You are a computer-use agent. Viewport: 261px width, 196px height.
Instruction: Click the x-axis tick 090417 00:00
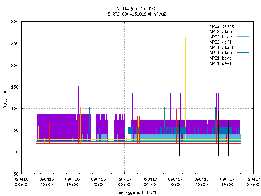(124, 182)
